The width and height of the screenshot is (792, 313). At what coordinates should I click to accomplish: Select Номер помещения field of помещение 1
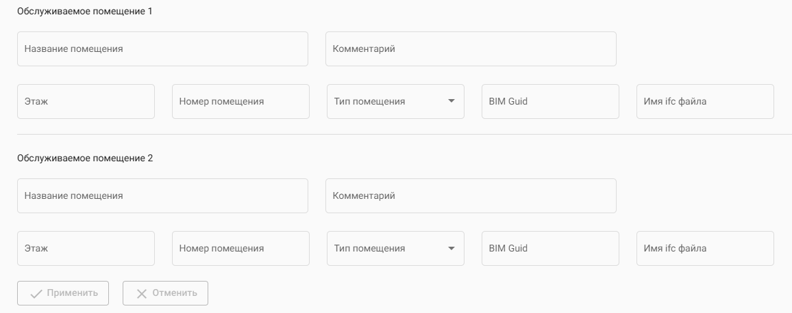(240, 102)
